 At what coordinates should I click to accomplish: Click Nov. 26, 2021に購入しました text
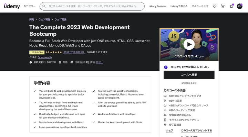coord(190,67)
